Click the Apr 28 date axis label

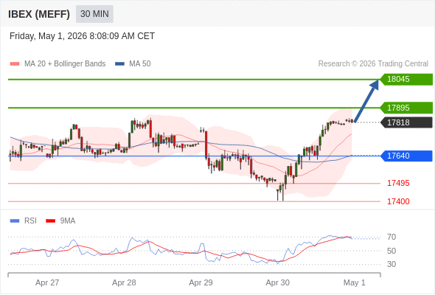point(124,282)
